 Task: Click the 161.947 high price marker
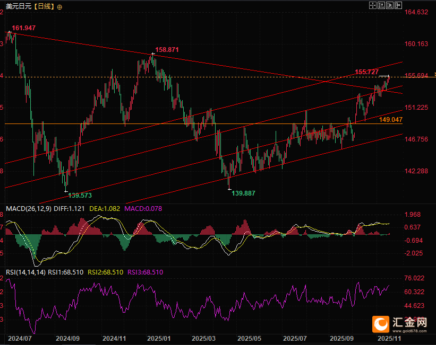click(23, 28)
